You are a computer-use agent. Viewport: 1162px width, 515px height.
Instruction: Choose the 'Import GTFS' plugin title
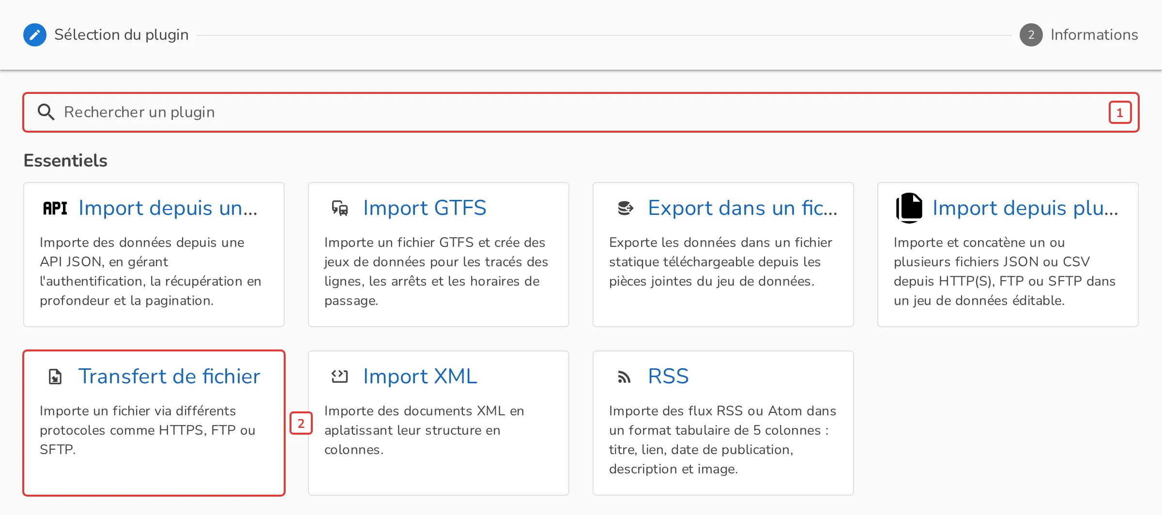click(425, 208)
